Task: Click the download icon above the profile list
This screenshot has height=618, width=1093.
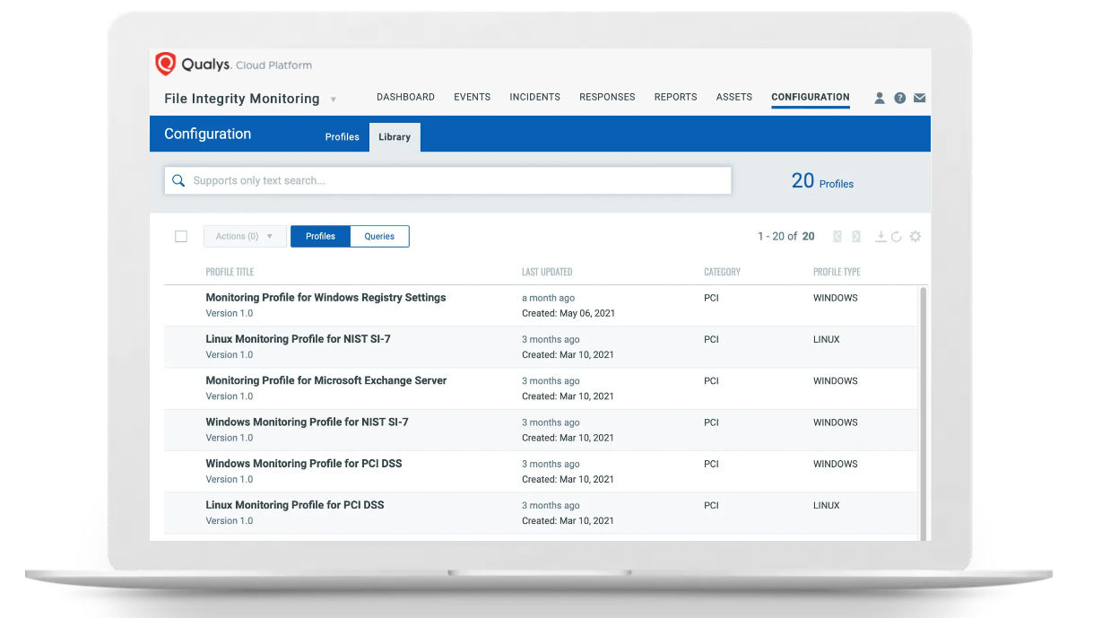Action: point(881,236)
